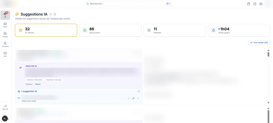Click the ANALYSE IA label
This screenshot has height=123, width=273.
click(x=31, y=66)
